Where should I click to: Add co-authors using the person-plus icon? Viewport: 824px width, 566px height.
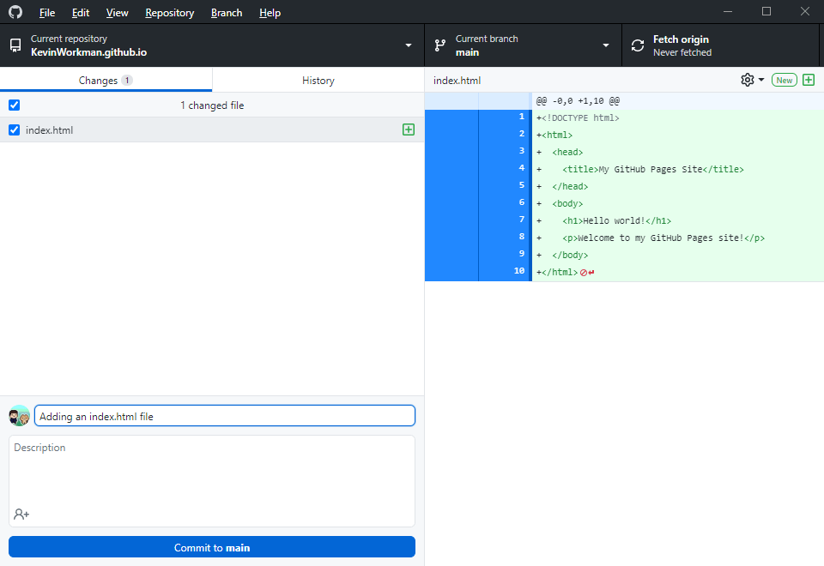(19, 514)
